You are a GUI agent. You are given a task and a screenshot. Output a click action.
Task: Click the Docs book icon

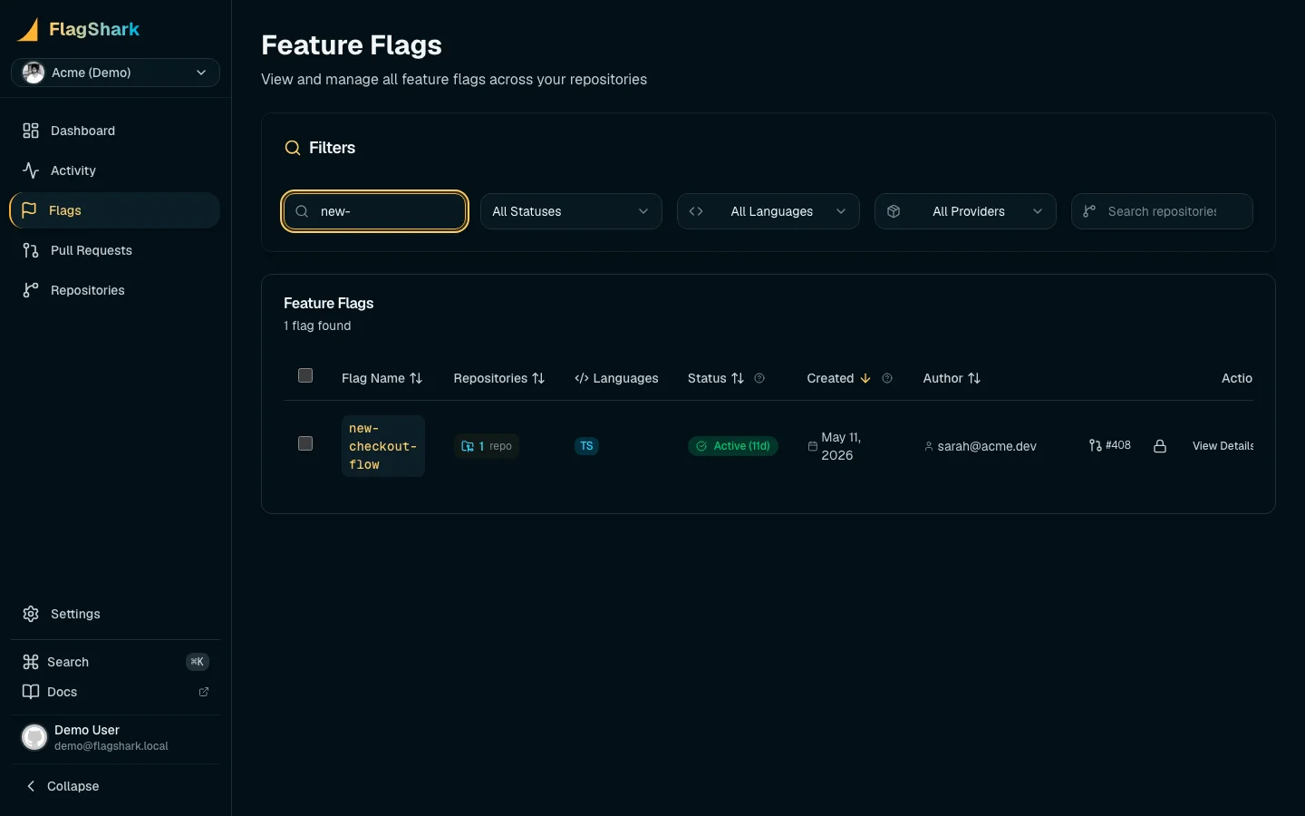pyautogui.click(x=31, y=692)
